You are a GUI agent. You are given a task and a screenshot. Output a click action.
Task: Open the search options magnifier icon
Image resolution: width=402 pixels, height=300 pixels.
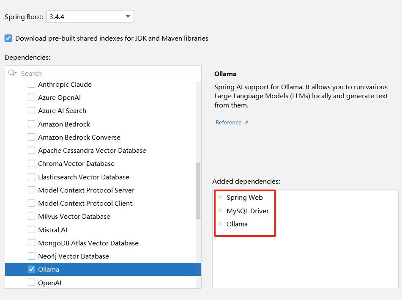[12, 73]
